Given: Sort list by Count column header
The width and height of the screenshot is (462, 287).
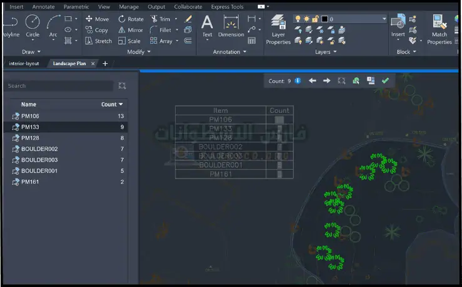Looking at the screenshot, I should click(x=113, y=105).
